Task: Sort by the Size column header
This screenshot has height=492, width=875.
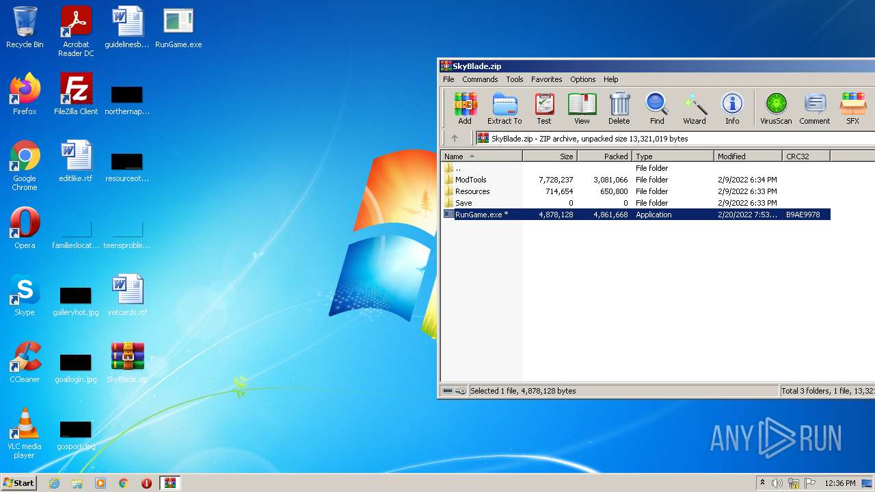Action: (550, 156)
